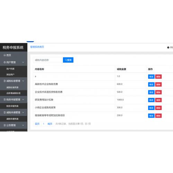The height and width of the screenshot is (173, 173).
Task: Toggle the 税务申报管理 chevron
Action: (x=23, y=100)
